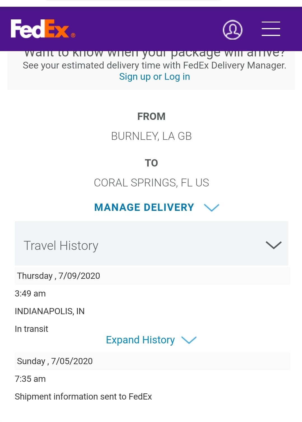Viewport: 302px width, 422px height.
Task: Select the Thursday 7/09/2020 date row
Action: click(153, 276)
